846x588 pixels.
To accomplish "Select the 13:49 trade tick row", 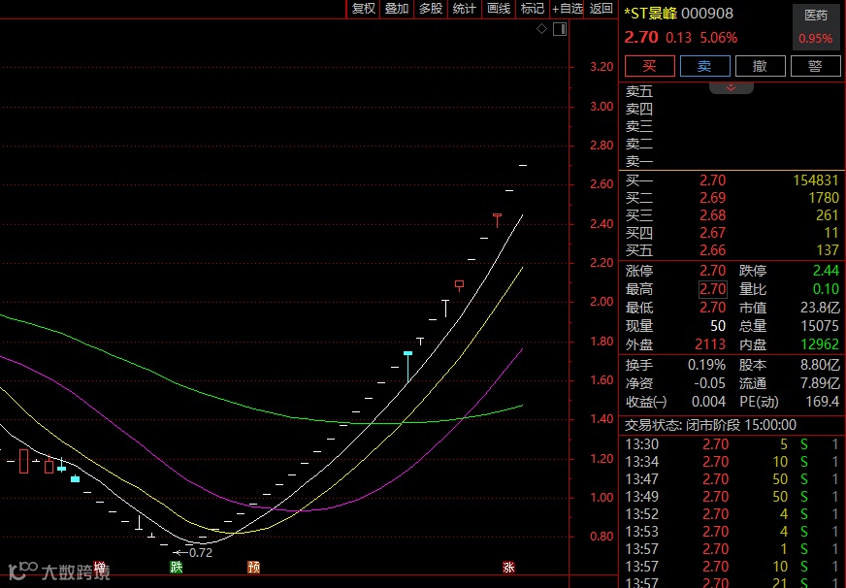I will click(732, 496).
